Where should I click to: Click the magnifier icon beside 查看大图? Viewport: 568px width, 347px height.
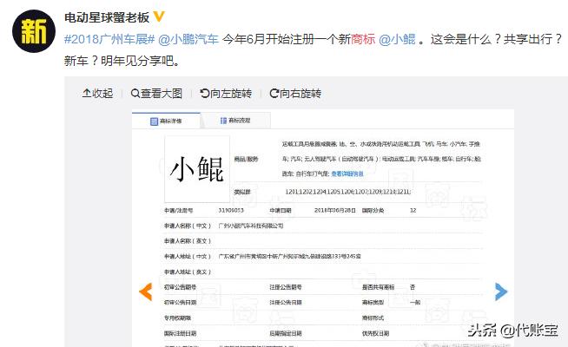(x=135, y=94)
